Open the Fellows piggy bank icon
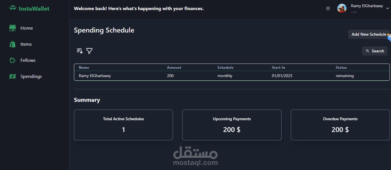Screen dimensions: 391x170 pyautogui.click(x=12, y=60)
